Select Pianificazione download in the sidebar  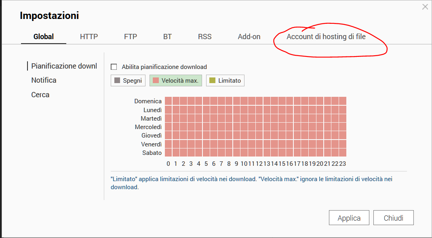click(x=64, y=66)
